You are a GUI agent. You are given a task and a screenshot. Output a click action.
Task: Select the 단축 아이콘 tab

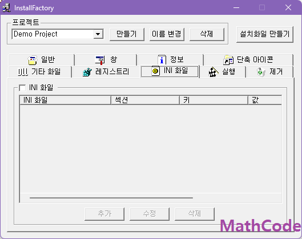248,60
